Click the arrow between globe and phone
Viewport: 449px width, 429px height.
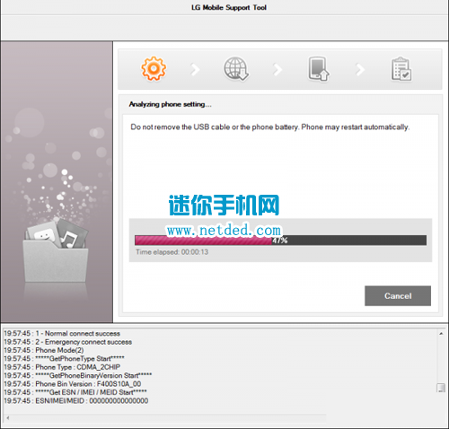(x=277, y=69)
